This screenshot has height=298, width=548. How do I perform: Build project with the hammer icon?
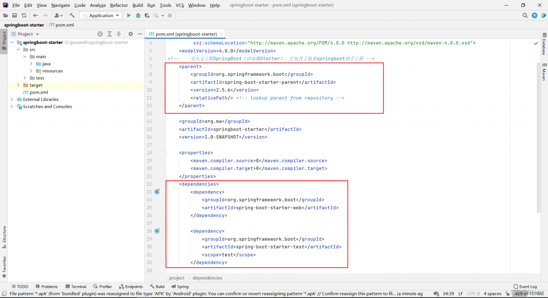click(x=72, y=15)
